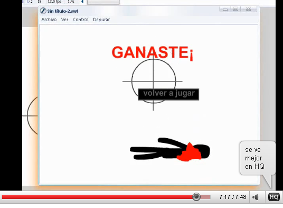Click the 'se ve mejor en HQ' tooltip
283x208 pixels.
[258, 158]
